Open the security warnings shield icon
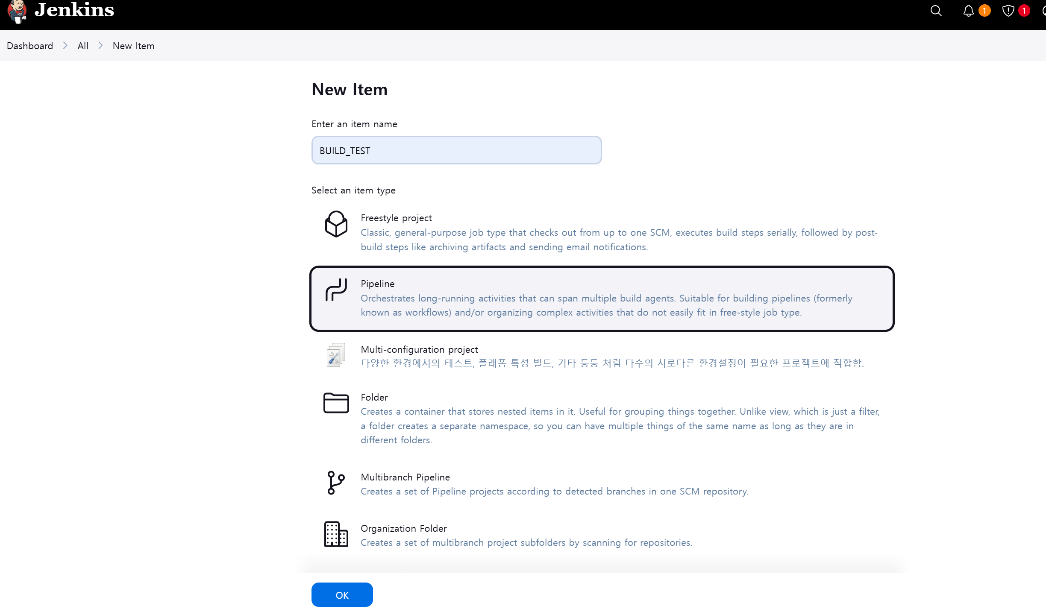The width and height of the screenshot is (1046, 612). [x=1008, y=11]
